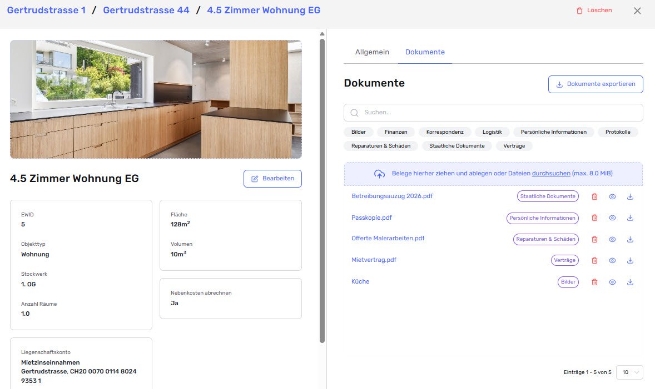Switch to the Allgemein tab
Viewport: 655px width, 389px height.
click(x=372, y=52)
